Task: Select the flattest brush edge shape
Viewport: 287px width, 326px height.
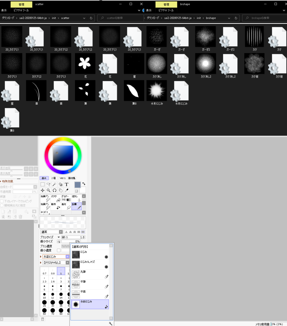Action: tap(83, 232)
